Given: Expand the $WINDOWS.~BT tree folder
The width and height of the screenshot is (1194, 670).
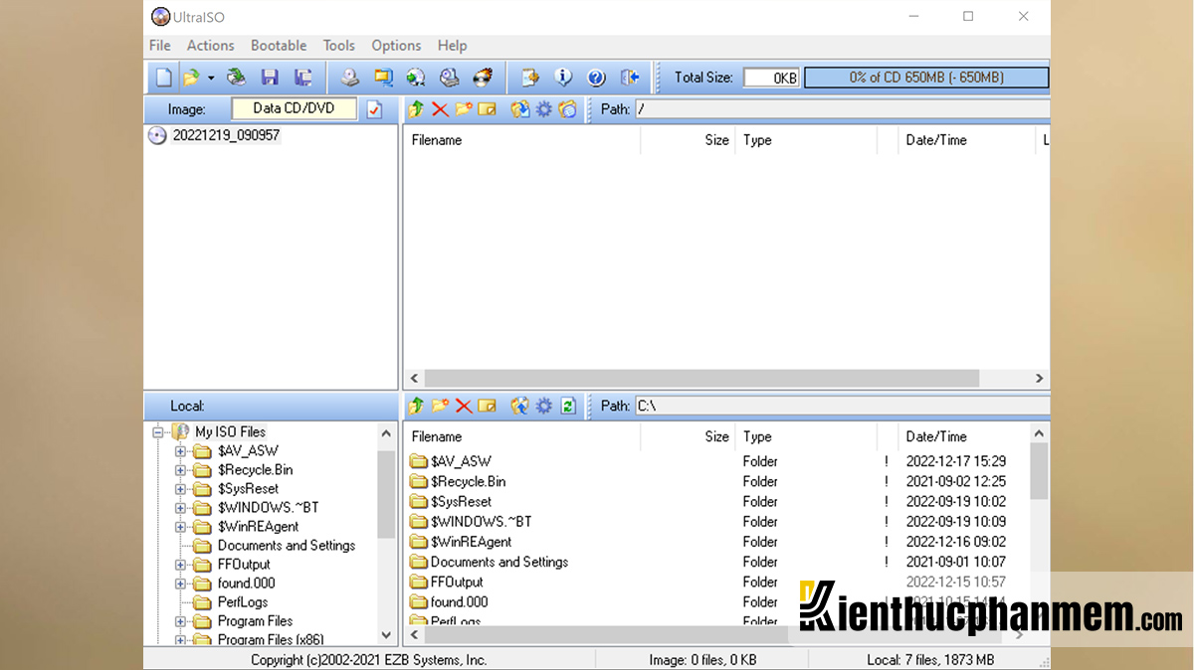Looking at the screenshot, I should point(180,508).
